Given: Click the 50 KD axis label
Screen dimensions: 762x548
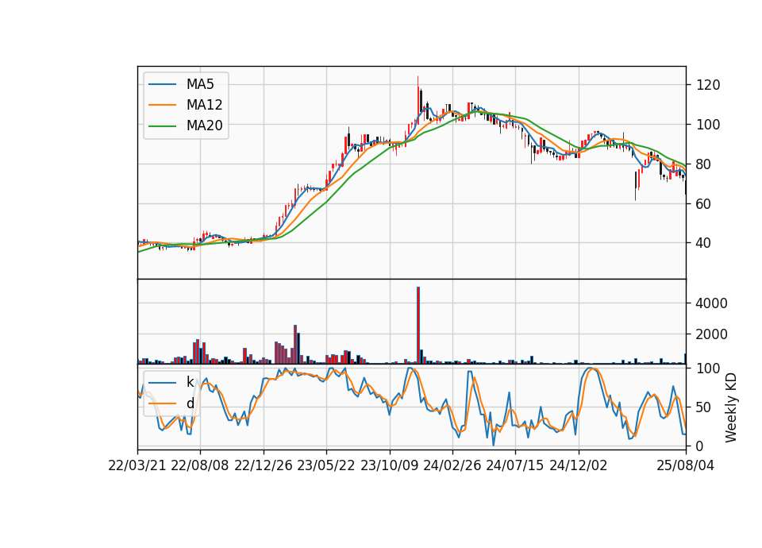Looking at the screenshot, I should click(704, 407).
